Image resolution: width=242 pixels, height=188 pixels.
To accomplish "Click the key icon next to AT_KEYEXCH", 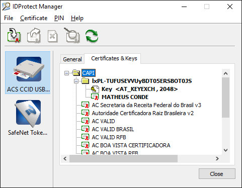I will 95,89.
